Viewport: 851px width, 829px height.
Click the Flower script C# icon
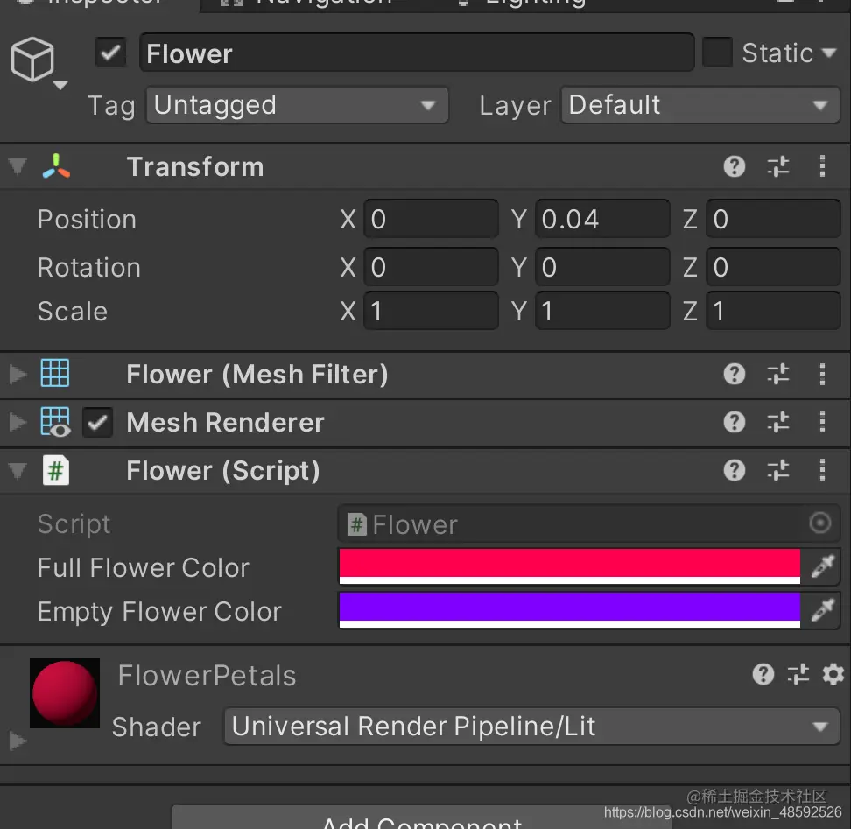click(55, 470)
